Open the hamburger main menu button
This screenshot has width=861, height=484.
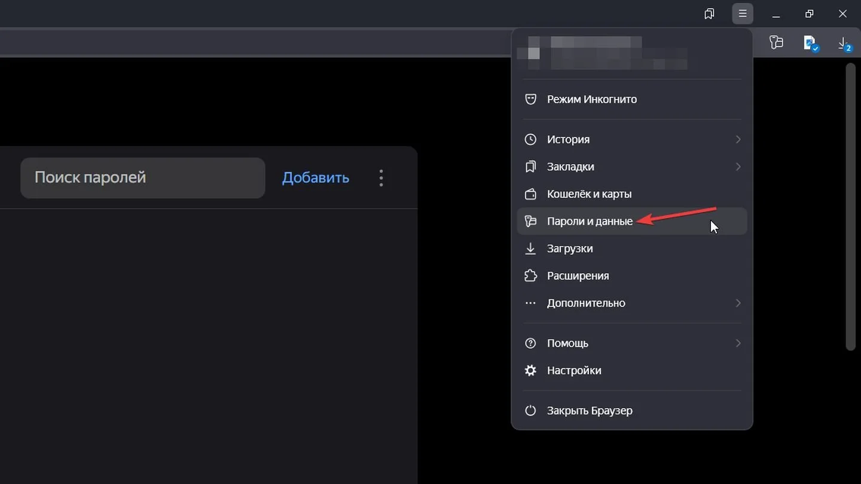click(743, 14)
